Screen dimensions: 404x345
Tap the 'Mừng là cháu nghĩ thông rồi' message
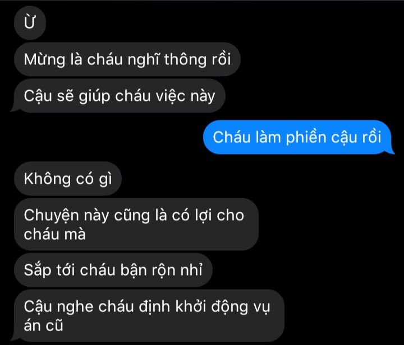click(x=127, y=59)
